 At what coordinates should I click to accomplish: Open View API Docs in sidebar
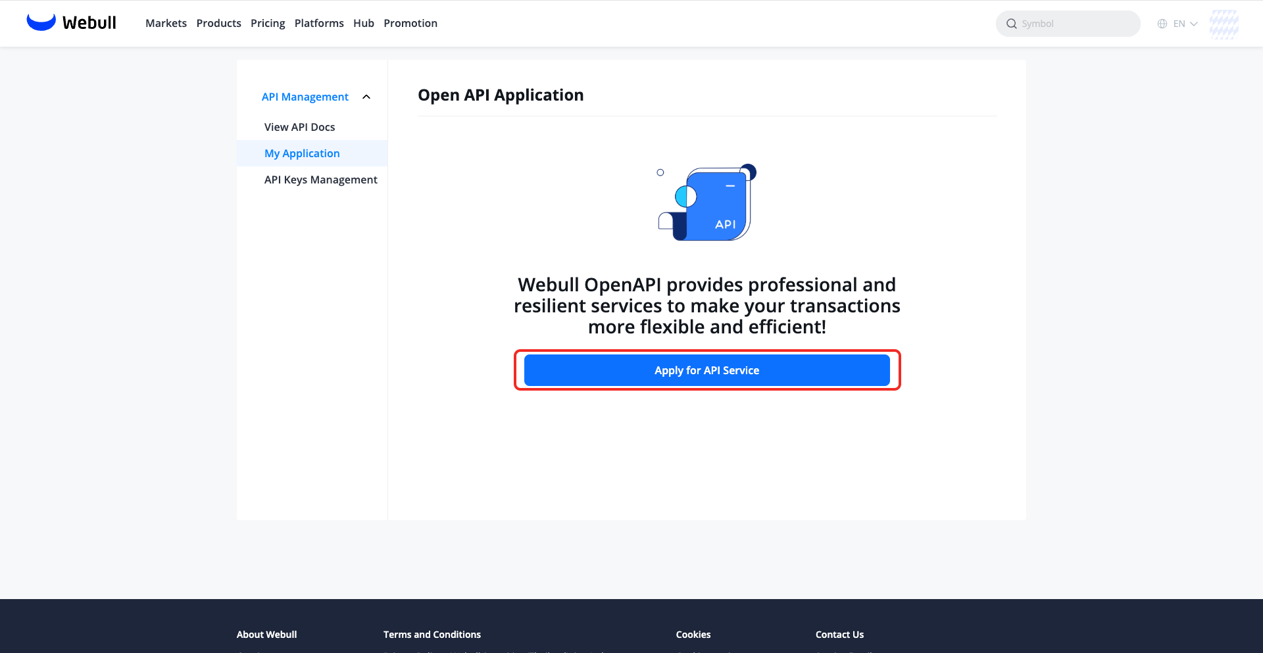[x=300, y=127]
